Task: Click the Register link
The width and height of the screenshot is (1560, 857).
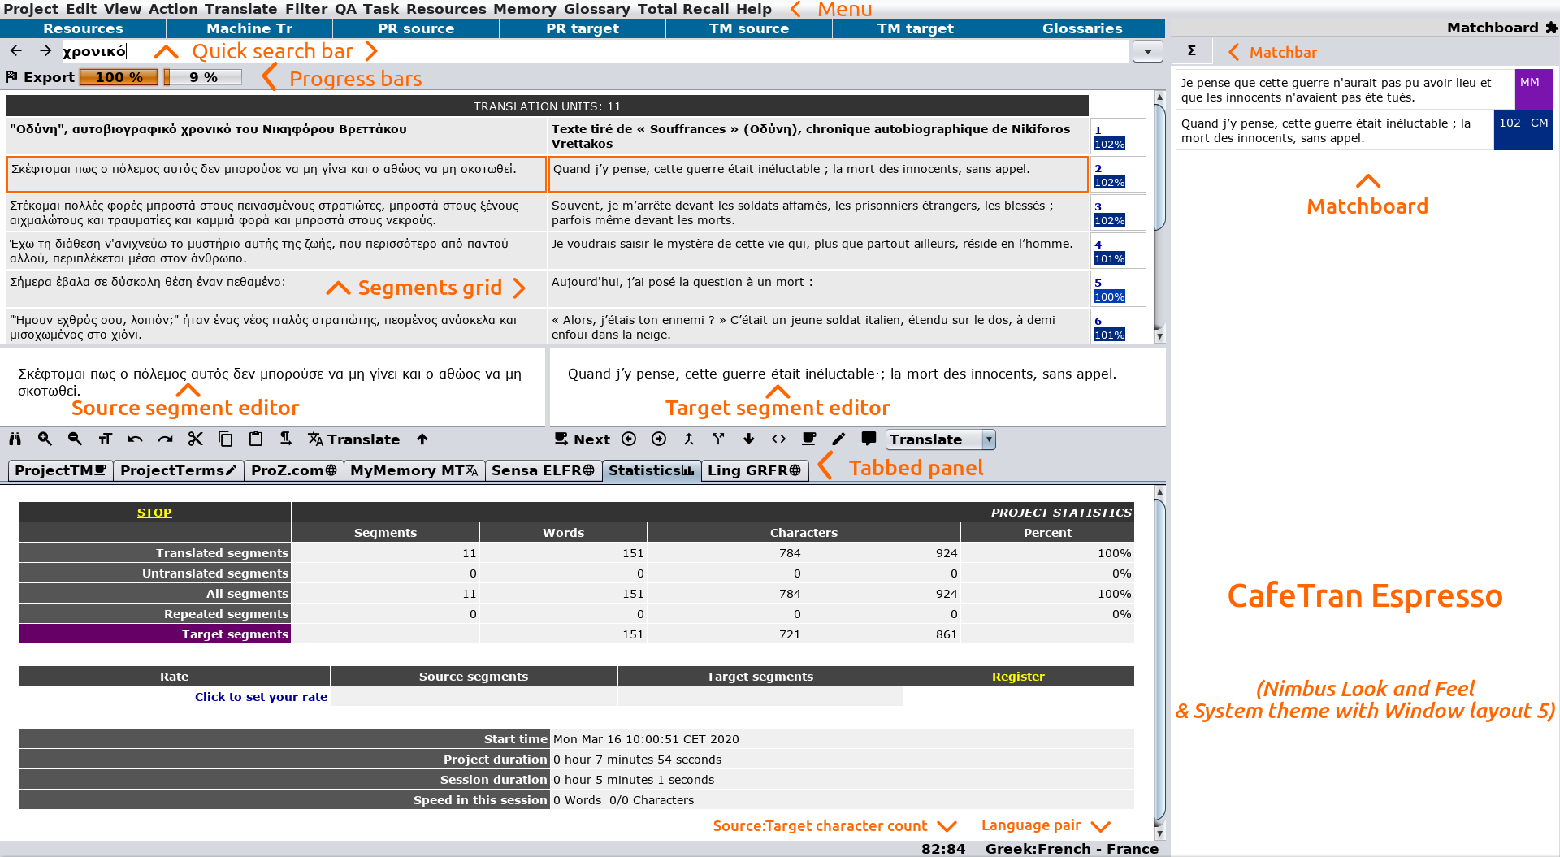Action: (1018, 677)
